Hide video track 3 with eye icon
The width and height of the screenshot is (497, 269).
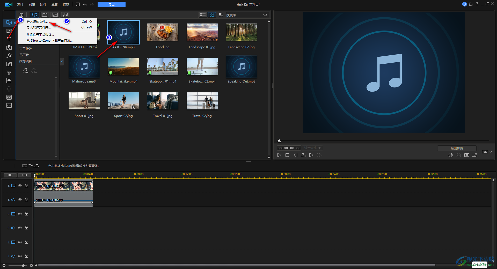20,242
